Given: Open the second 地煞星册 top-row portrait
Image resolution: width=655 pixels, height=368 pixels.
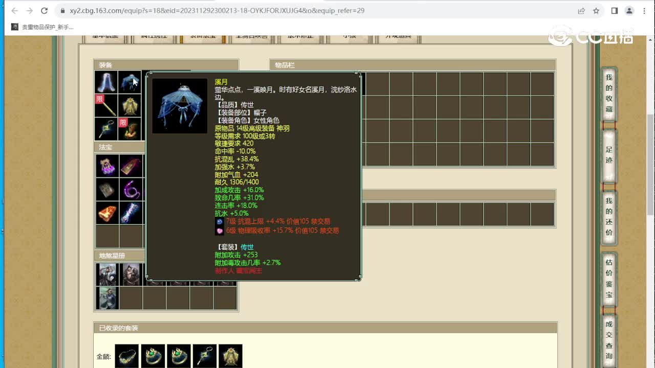Looking at the screenshot, I should [131, 274].
